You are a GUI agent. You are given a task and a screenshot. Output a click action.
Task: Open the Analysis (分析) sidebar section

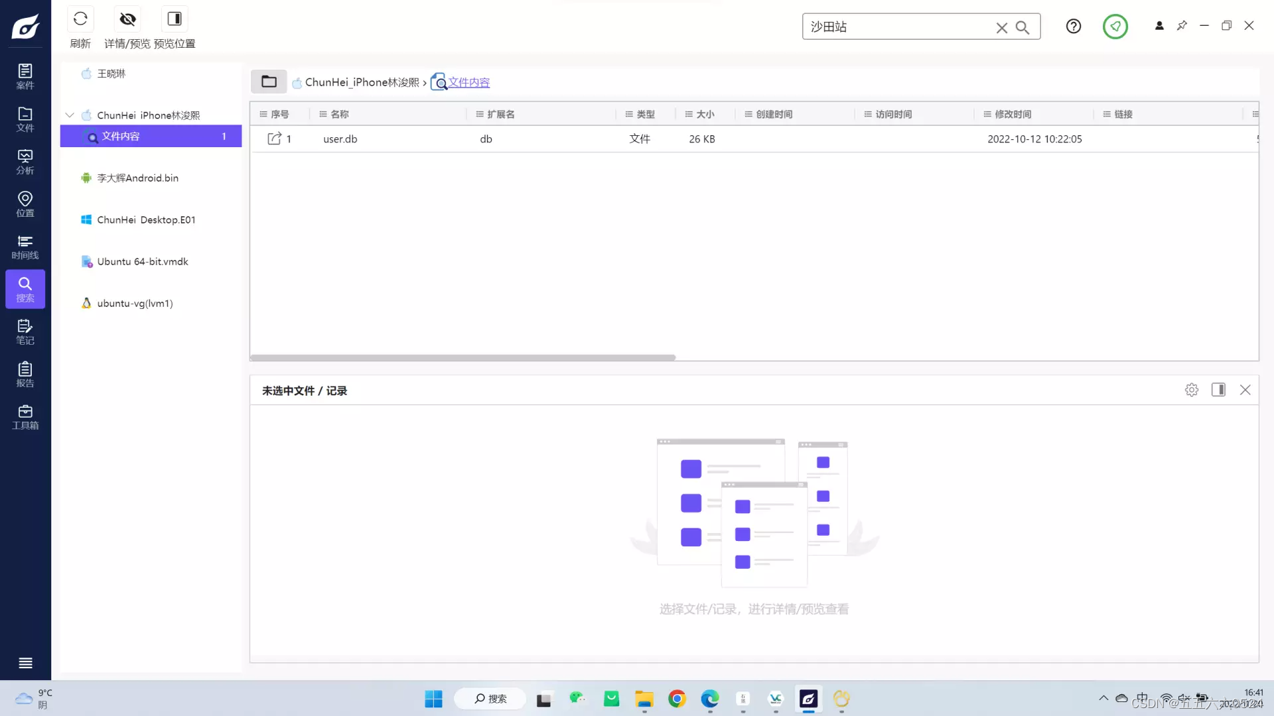tap(25, 162)
